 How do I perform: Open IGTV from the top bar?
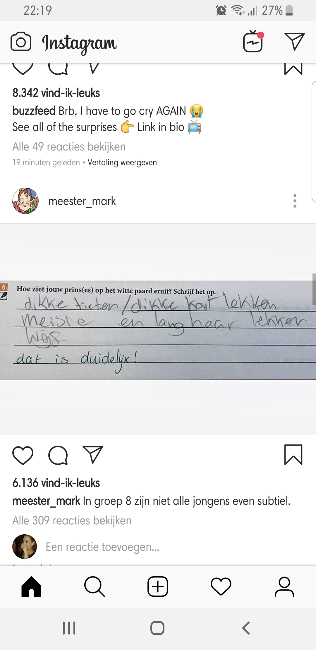[x=253, y=41]
